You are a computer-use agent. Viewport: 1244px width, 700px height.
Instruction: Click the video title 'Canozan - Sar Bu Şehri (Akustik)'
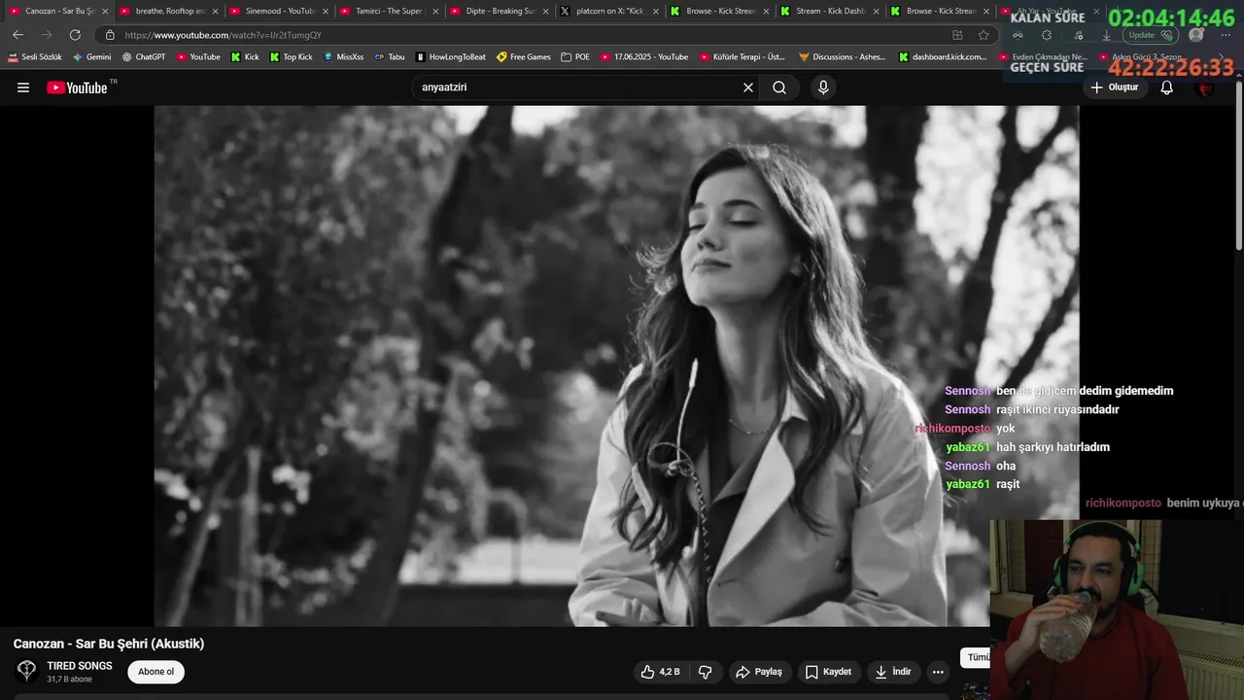click(109, 644)
